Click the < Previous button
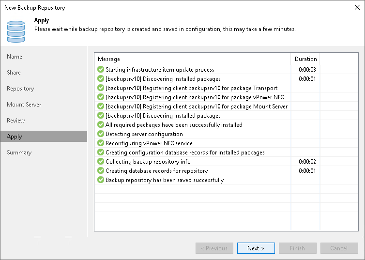The width and height of the screenshot is (365, 260). tap(214, 248)
